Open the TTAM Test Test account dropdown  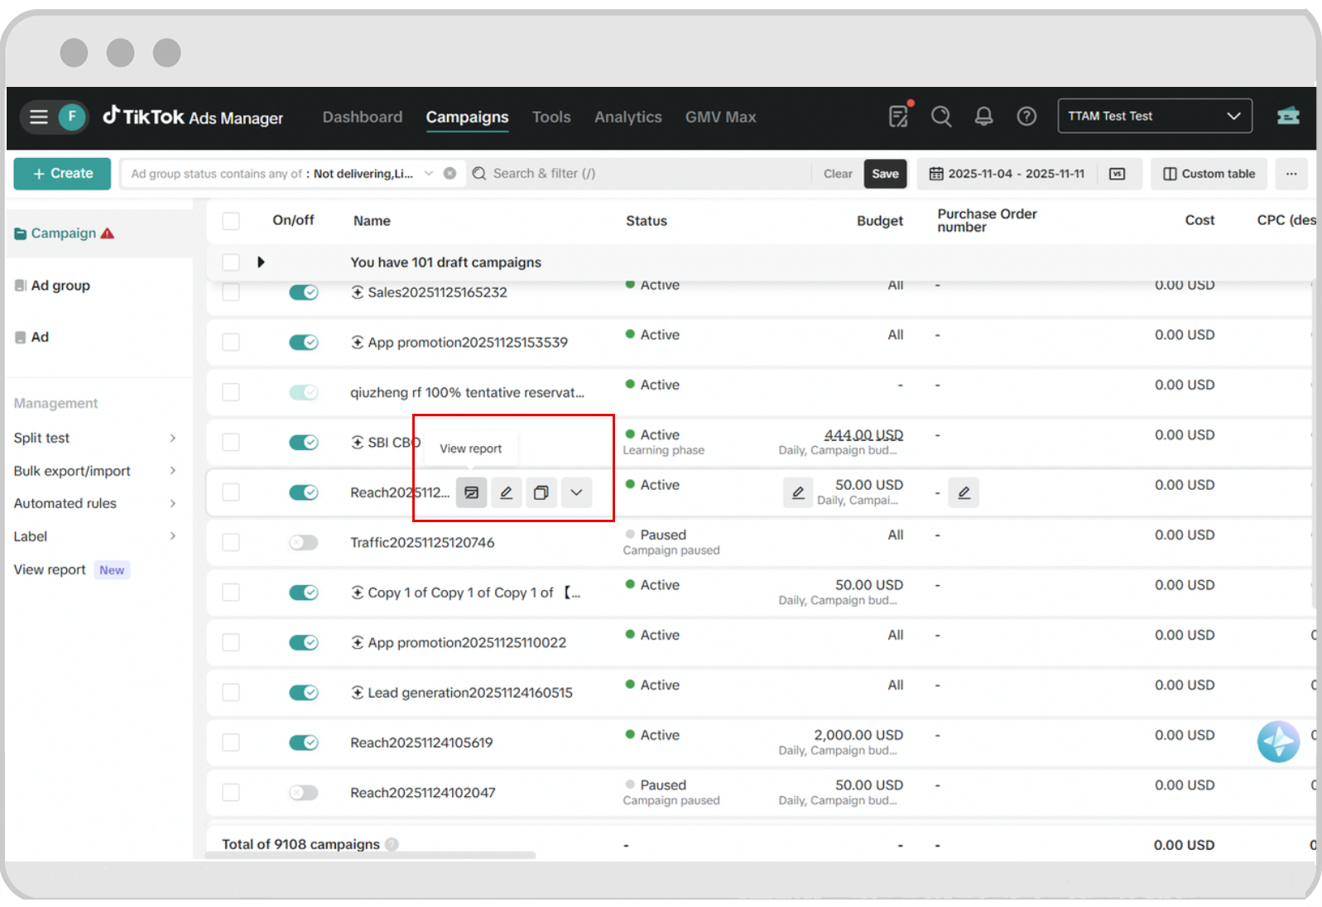pos(1154,117)
